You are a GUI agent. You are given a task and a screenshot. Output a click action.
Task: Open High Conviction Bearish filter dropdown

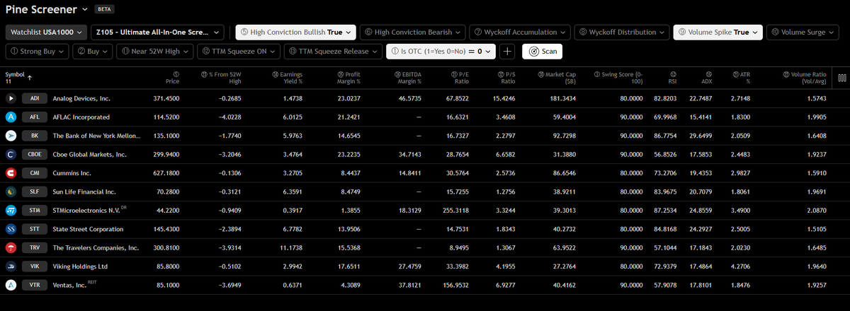pyautogui.click(x=413, y=32)
